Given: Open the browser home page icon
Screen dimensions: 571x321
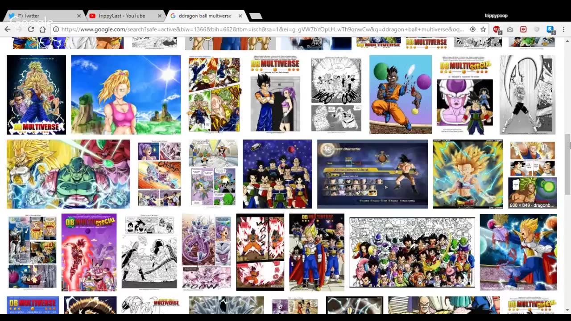Looking at the screenshot, I should pyautogui.click(x=42, y=29).
